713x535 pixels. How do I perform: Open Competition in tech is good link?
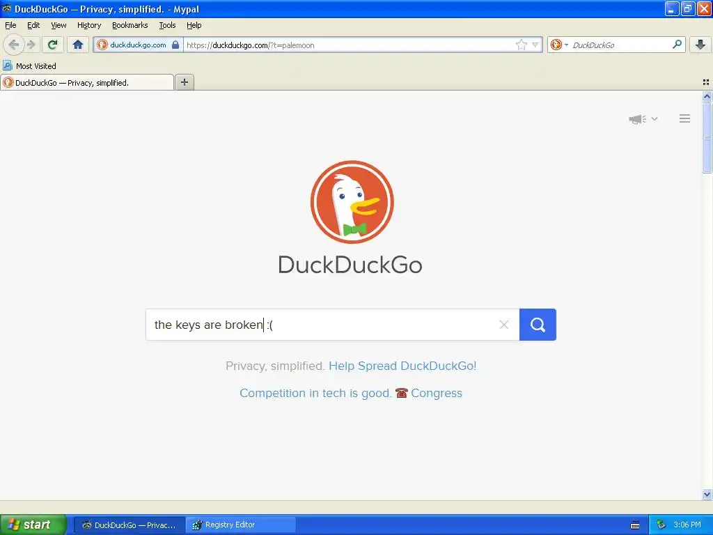point(315,393)
